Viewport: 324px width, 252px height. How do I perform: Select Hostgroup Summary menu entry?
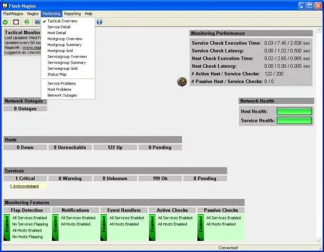click(68, 45)
